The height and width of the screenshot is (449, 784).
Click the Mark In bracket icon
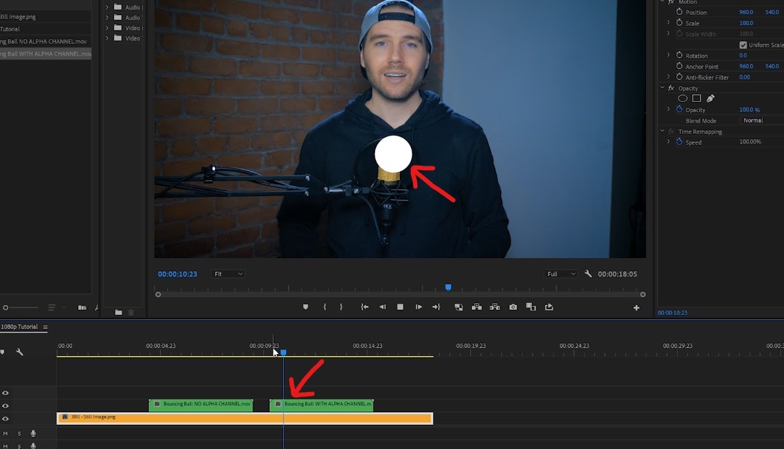click(x=324, y=307)
